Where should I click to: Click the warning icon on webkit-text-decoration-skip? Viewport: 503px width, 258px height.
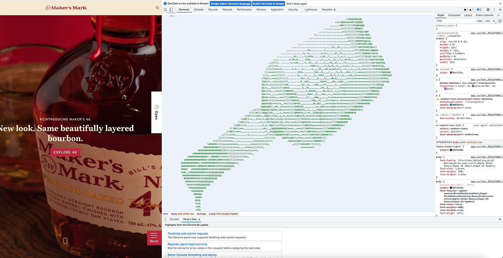(438, 99)
